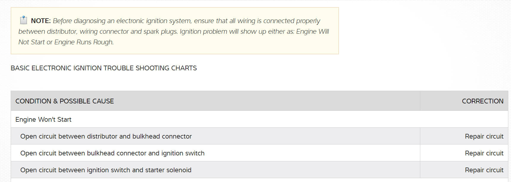Click the bold NOTE: label
The width and height of the screenshot is (511, 182).
point(41,21)
